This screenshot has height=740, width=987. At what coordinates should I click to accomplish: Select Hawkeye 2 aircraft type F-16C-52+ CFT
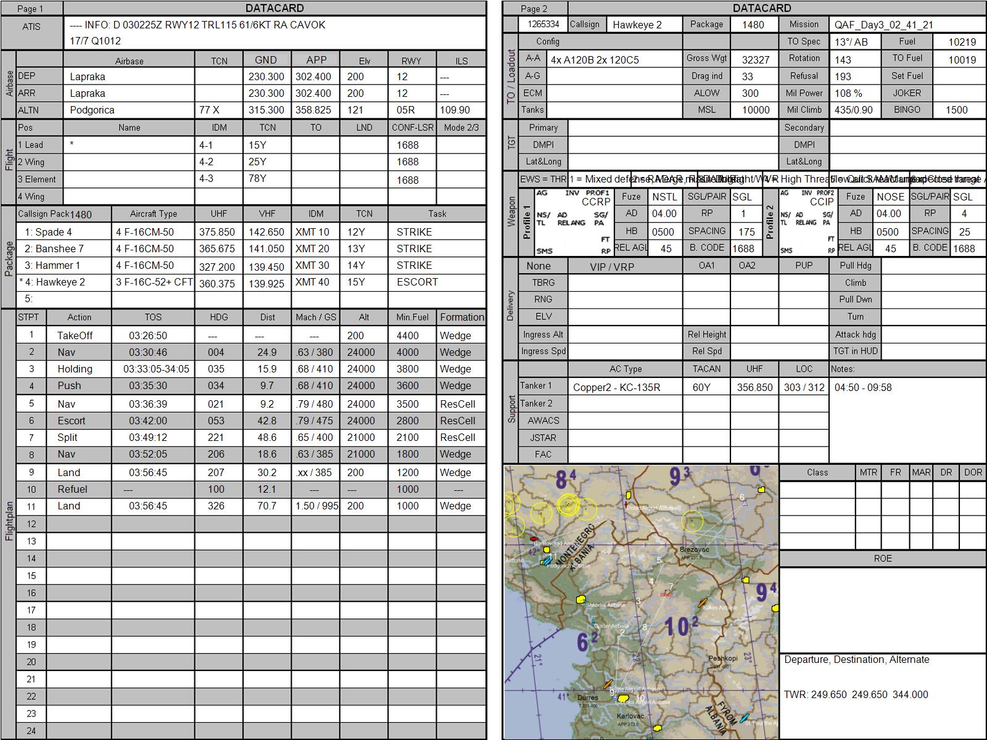[x=154, y=282]
